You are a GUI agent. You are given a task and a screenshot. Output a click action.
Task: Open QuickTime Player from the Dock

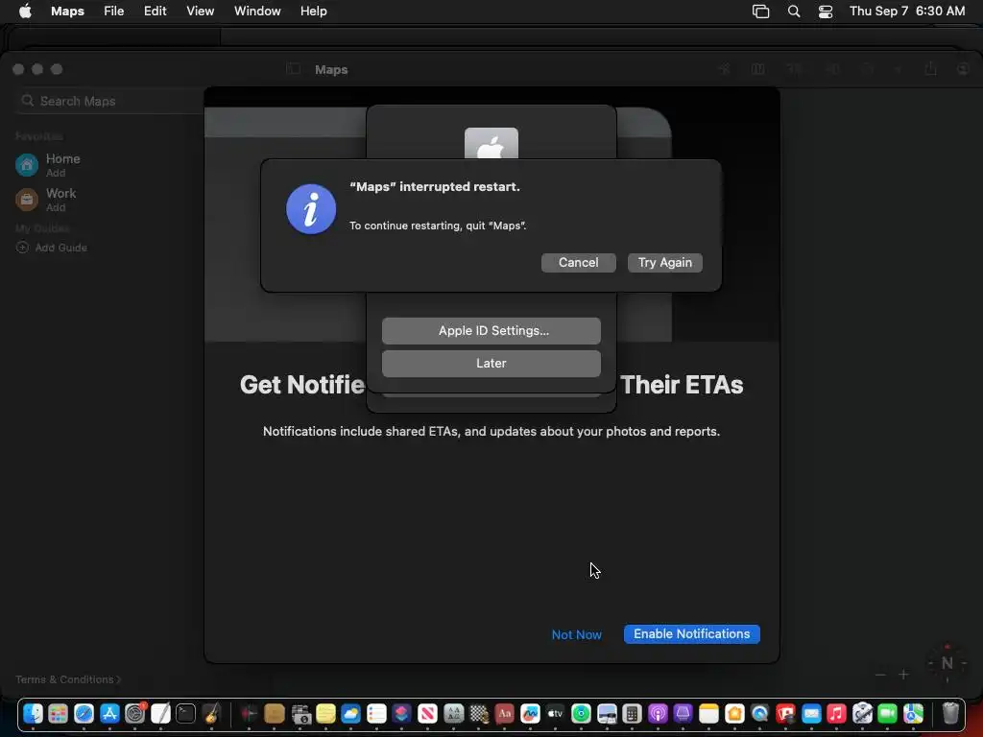(x=760, y=714)
